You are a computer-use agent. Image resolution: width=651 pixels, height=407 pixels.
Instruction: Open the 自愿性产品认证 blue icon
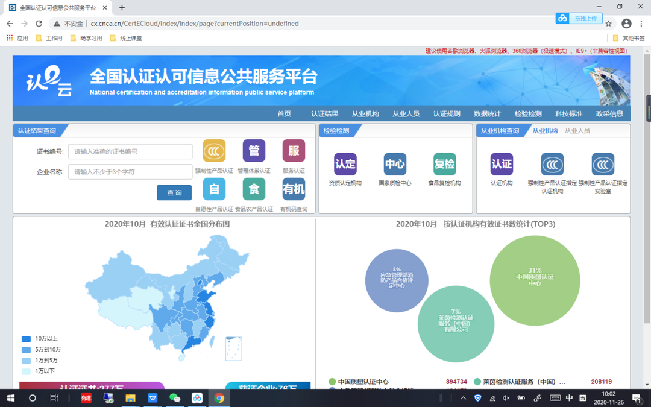point(214,189)
